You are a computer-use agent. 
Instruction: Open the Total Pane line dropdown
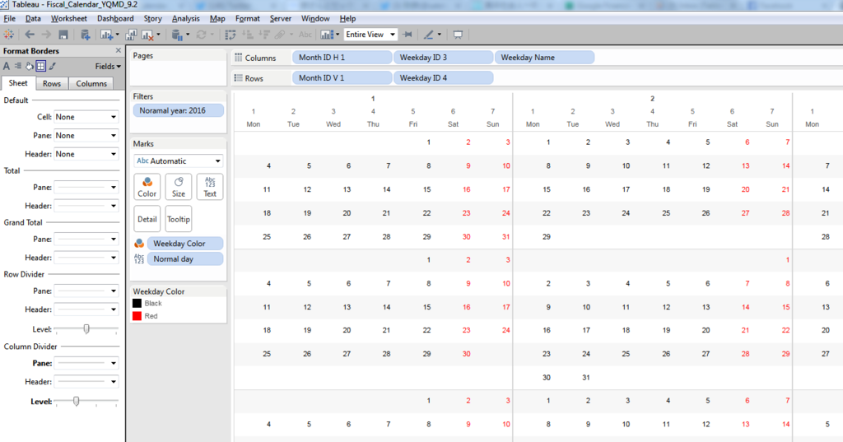(x=86, y=187)
